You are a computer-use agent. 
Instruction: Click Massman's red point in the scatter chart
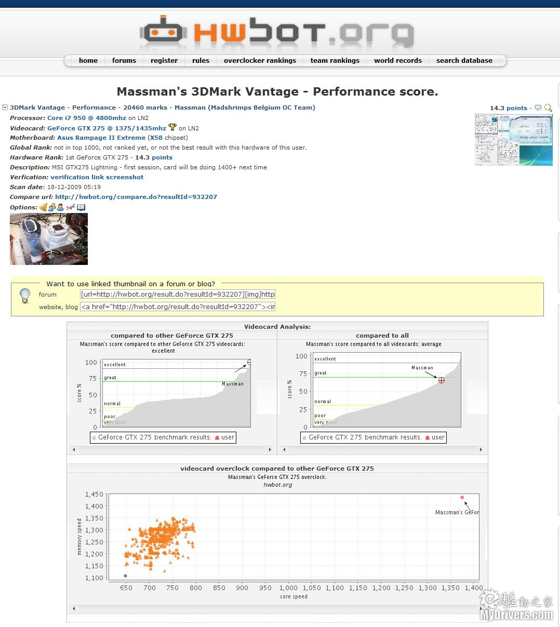tap(462, 498)
